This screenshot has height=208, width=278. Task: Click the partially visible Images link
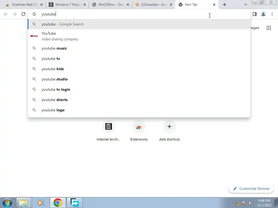[255, 28]
